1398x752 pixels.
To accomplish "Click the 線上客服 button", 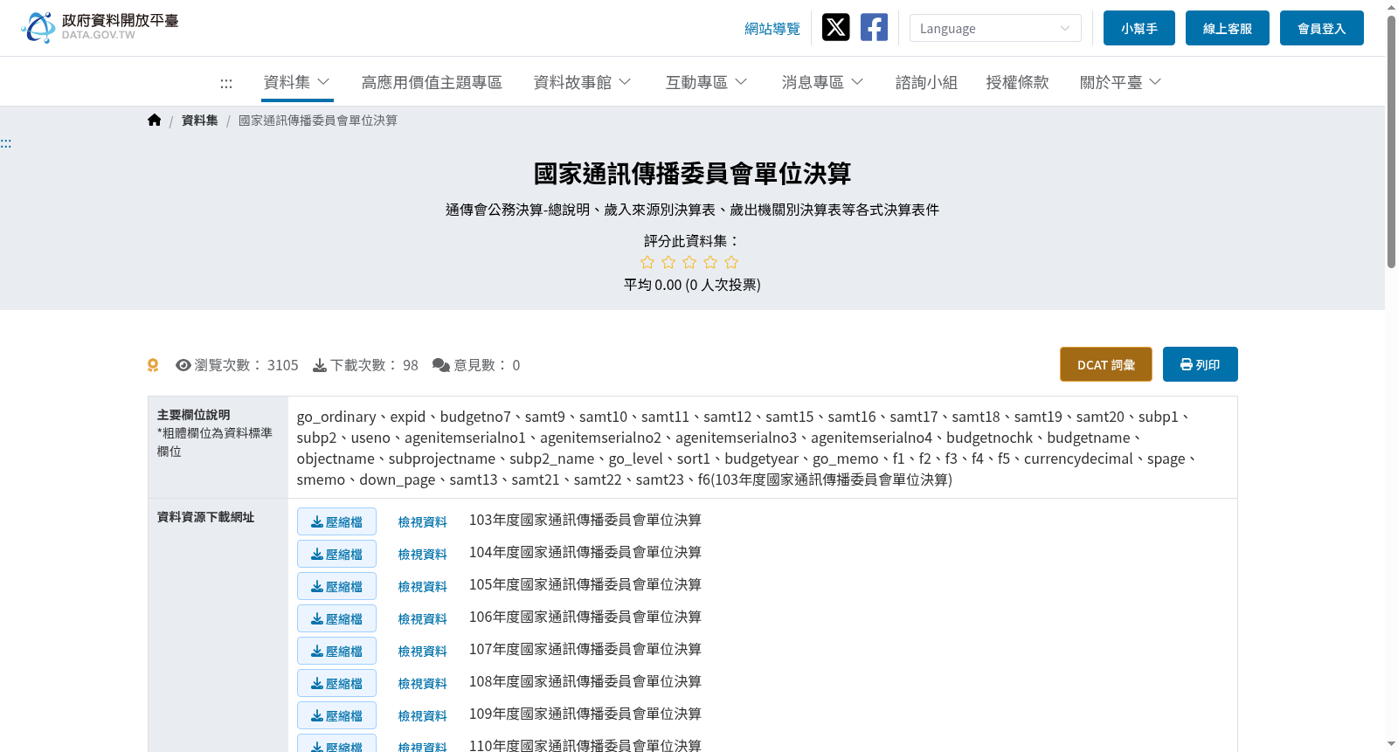I will [1228, 28].
